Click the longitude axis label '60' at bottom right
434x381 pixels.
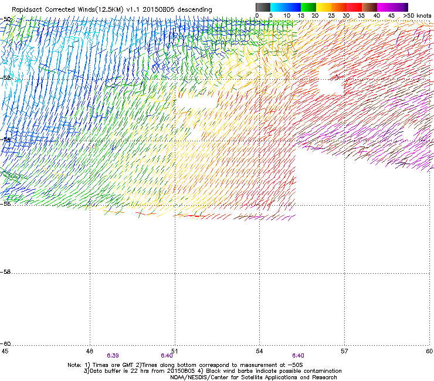click(x=429, y=351)
